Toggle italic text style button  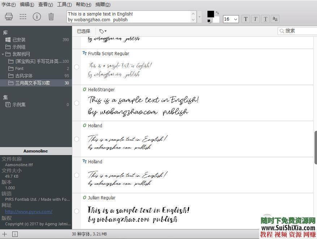click(255, 19)
